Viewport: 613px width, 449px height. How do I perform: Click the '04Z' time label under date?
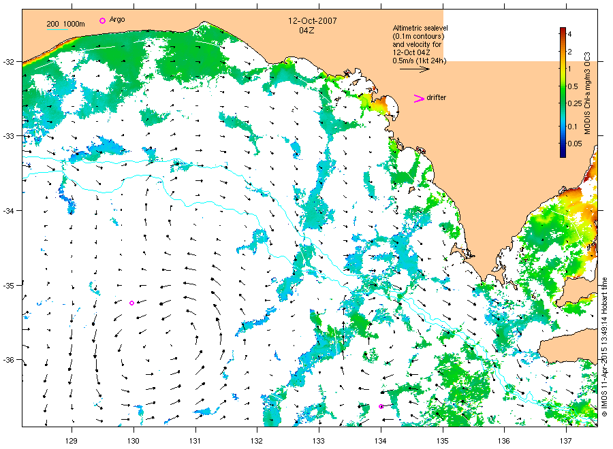tap(306, 30)
